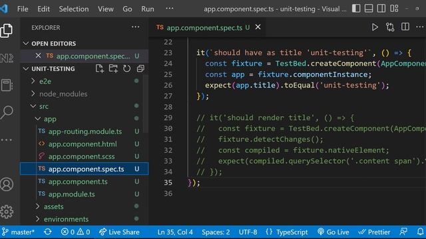This screenshot has width=426, height=239.
Task: Collapse the app folder
Action: (85, 119)
